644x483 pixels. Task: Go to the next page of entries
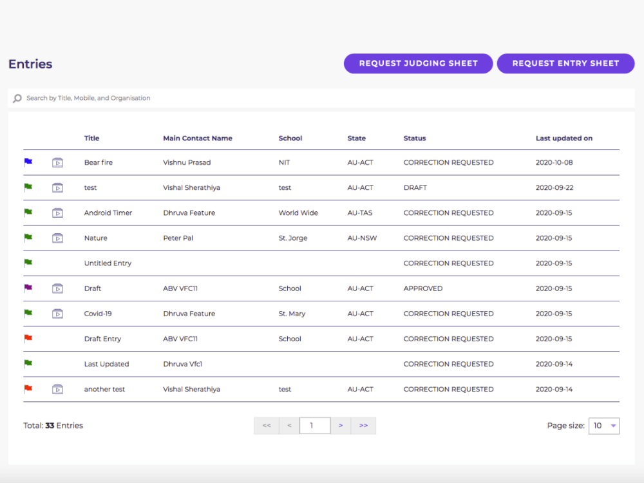pyautogui.click(x=341, y=426)
